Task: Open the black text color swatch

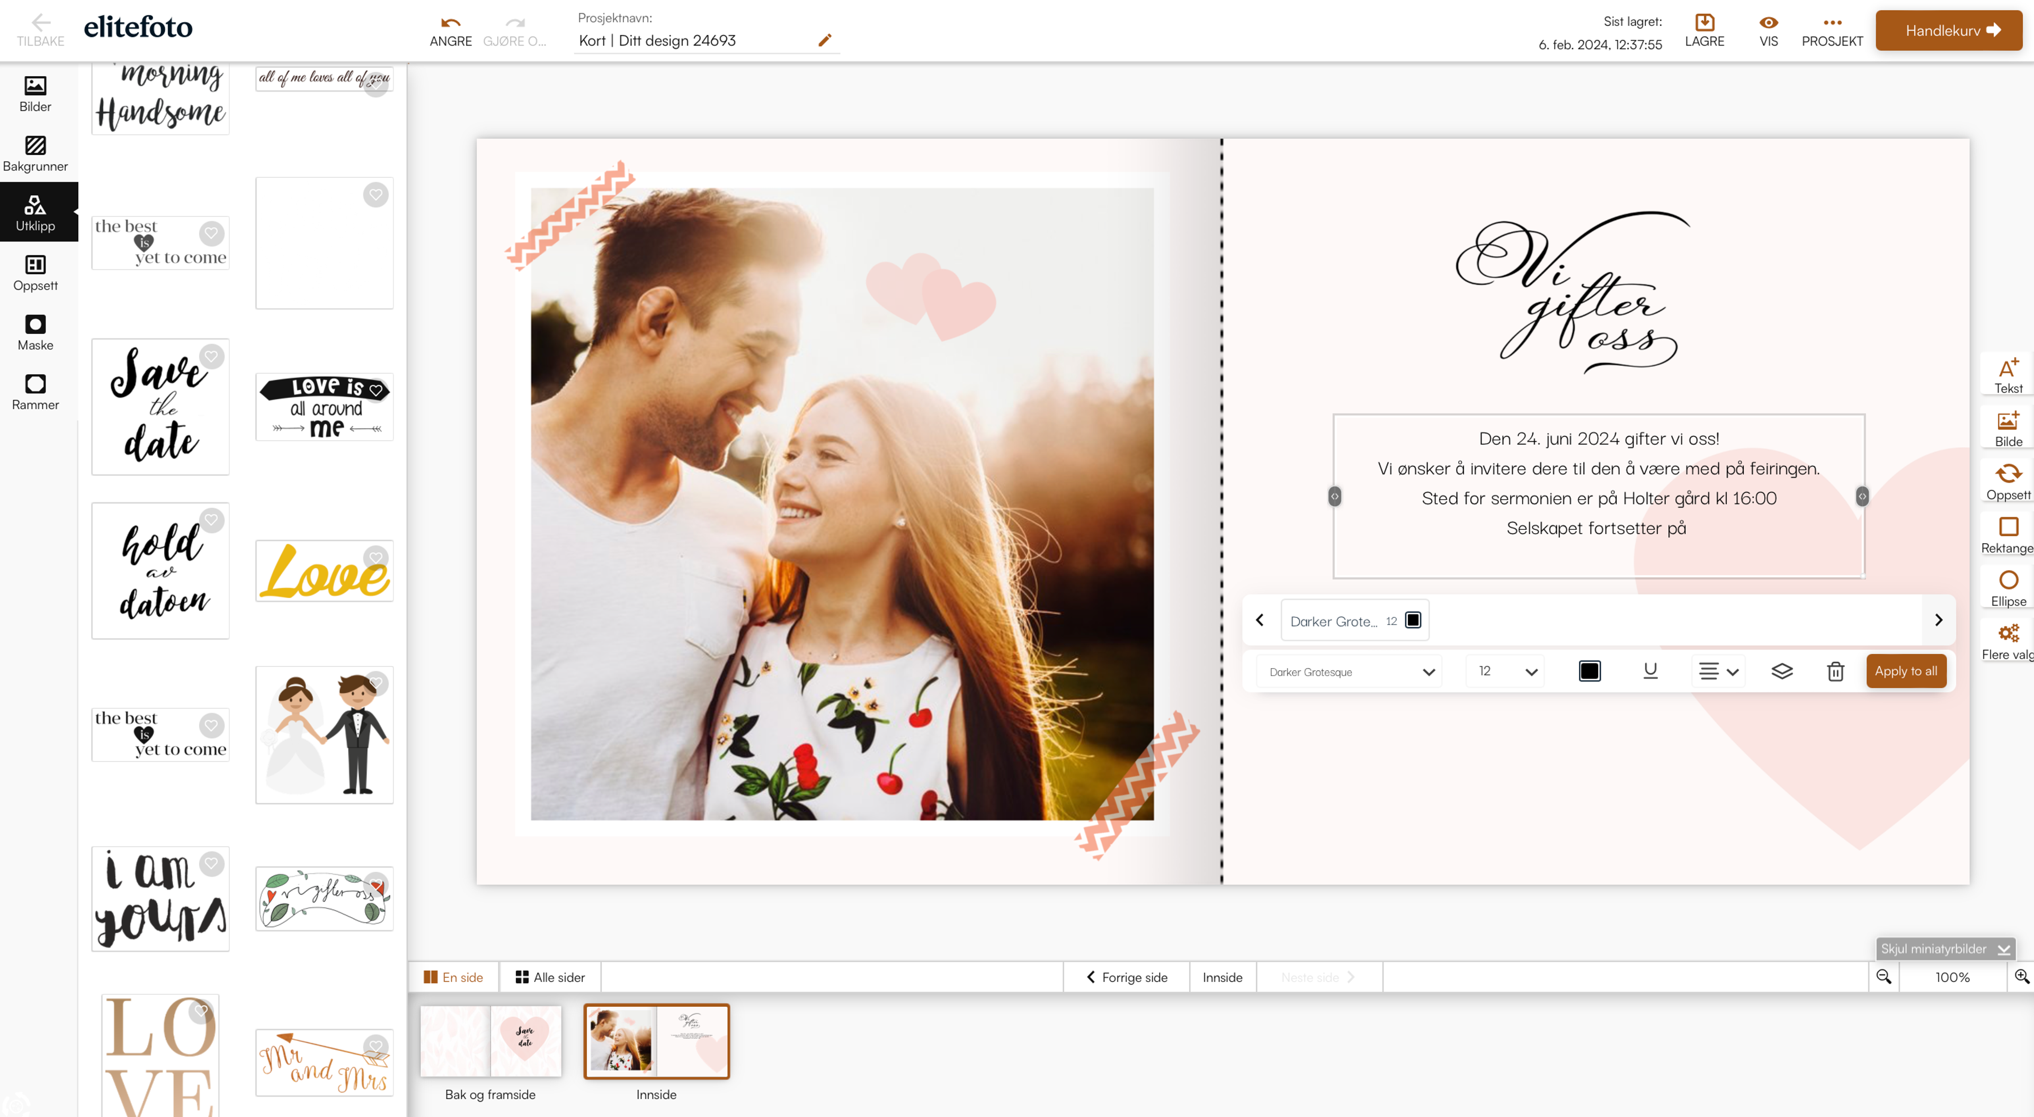Action: click(x=1589, y=671)
